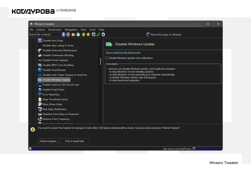Open the Tools menu
The width and height of the screenshot is (251, 171).
(x=92, y=30)
